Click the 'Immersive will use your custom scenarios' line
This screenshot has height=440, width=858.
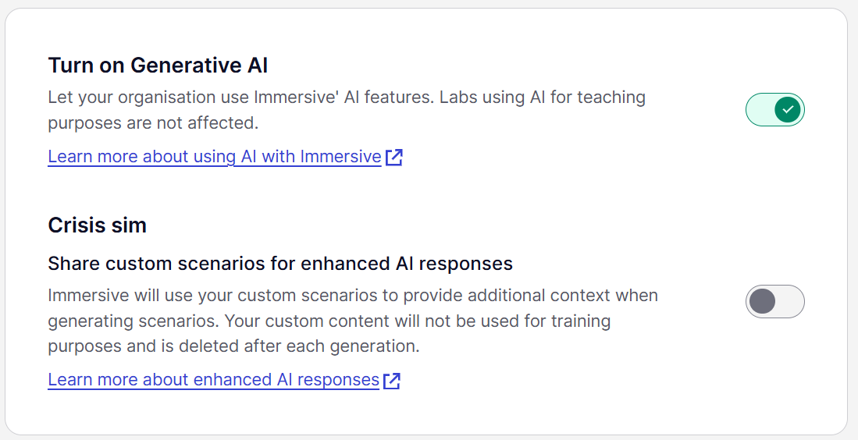coord(353,296)
